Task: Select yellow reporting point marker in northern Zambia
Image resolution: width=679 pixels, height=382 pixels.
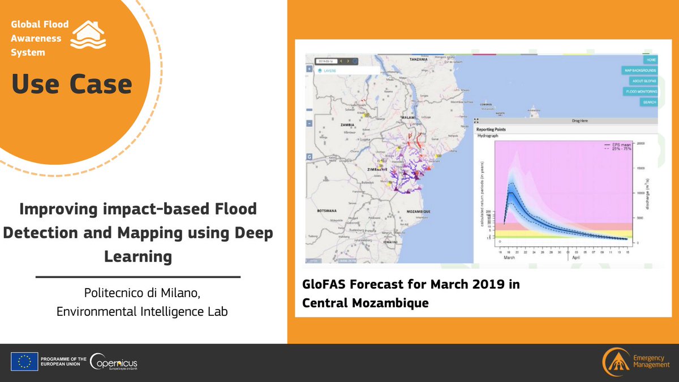Action: (366, 115)
